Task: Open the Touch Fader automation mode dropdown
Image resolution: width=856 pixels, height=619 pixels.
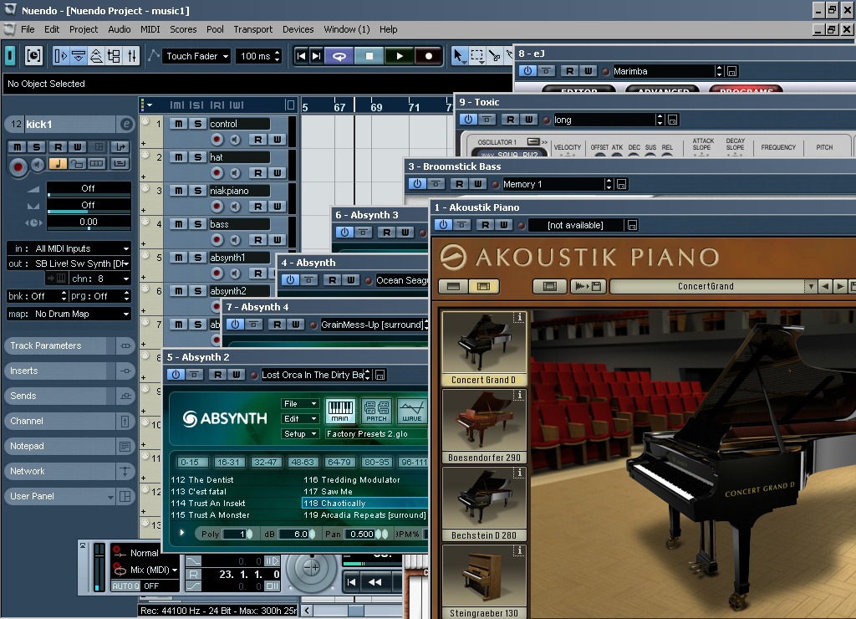Action: point(196,56)
